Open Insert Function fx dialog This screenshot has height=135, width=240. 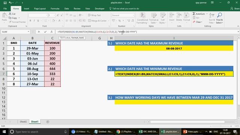point(52,31)
